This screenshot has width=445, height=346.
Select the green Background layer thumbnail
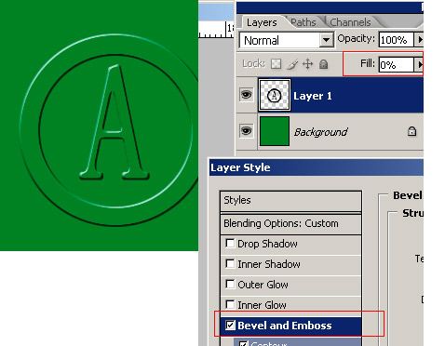coord(275,131)
